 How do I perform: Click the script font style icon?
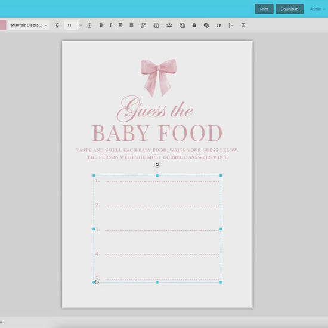57,25
